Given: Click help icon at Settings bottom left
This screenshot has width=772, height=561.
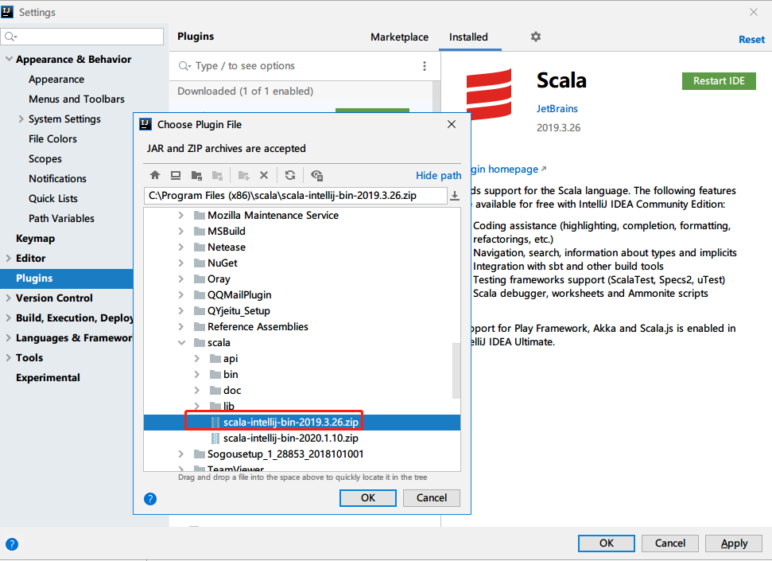Looking at the screenshot, I should click(12, 544).
